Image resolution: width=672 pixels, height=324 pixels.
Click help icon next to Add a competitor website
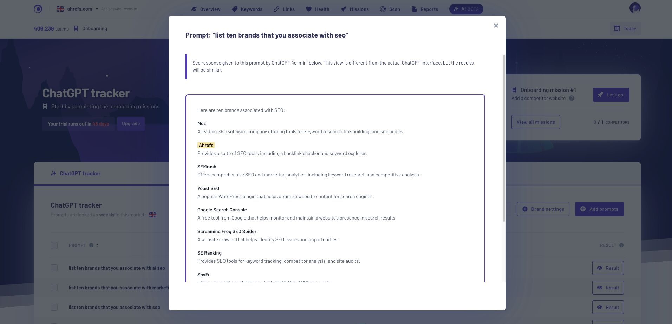click(x=572, y=98)
